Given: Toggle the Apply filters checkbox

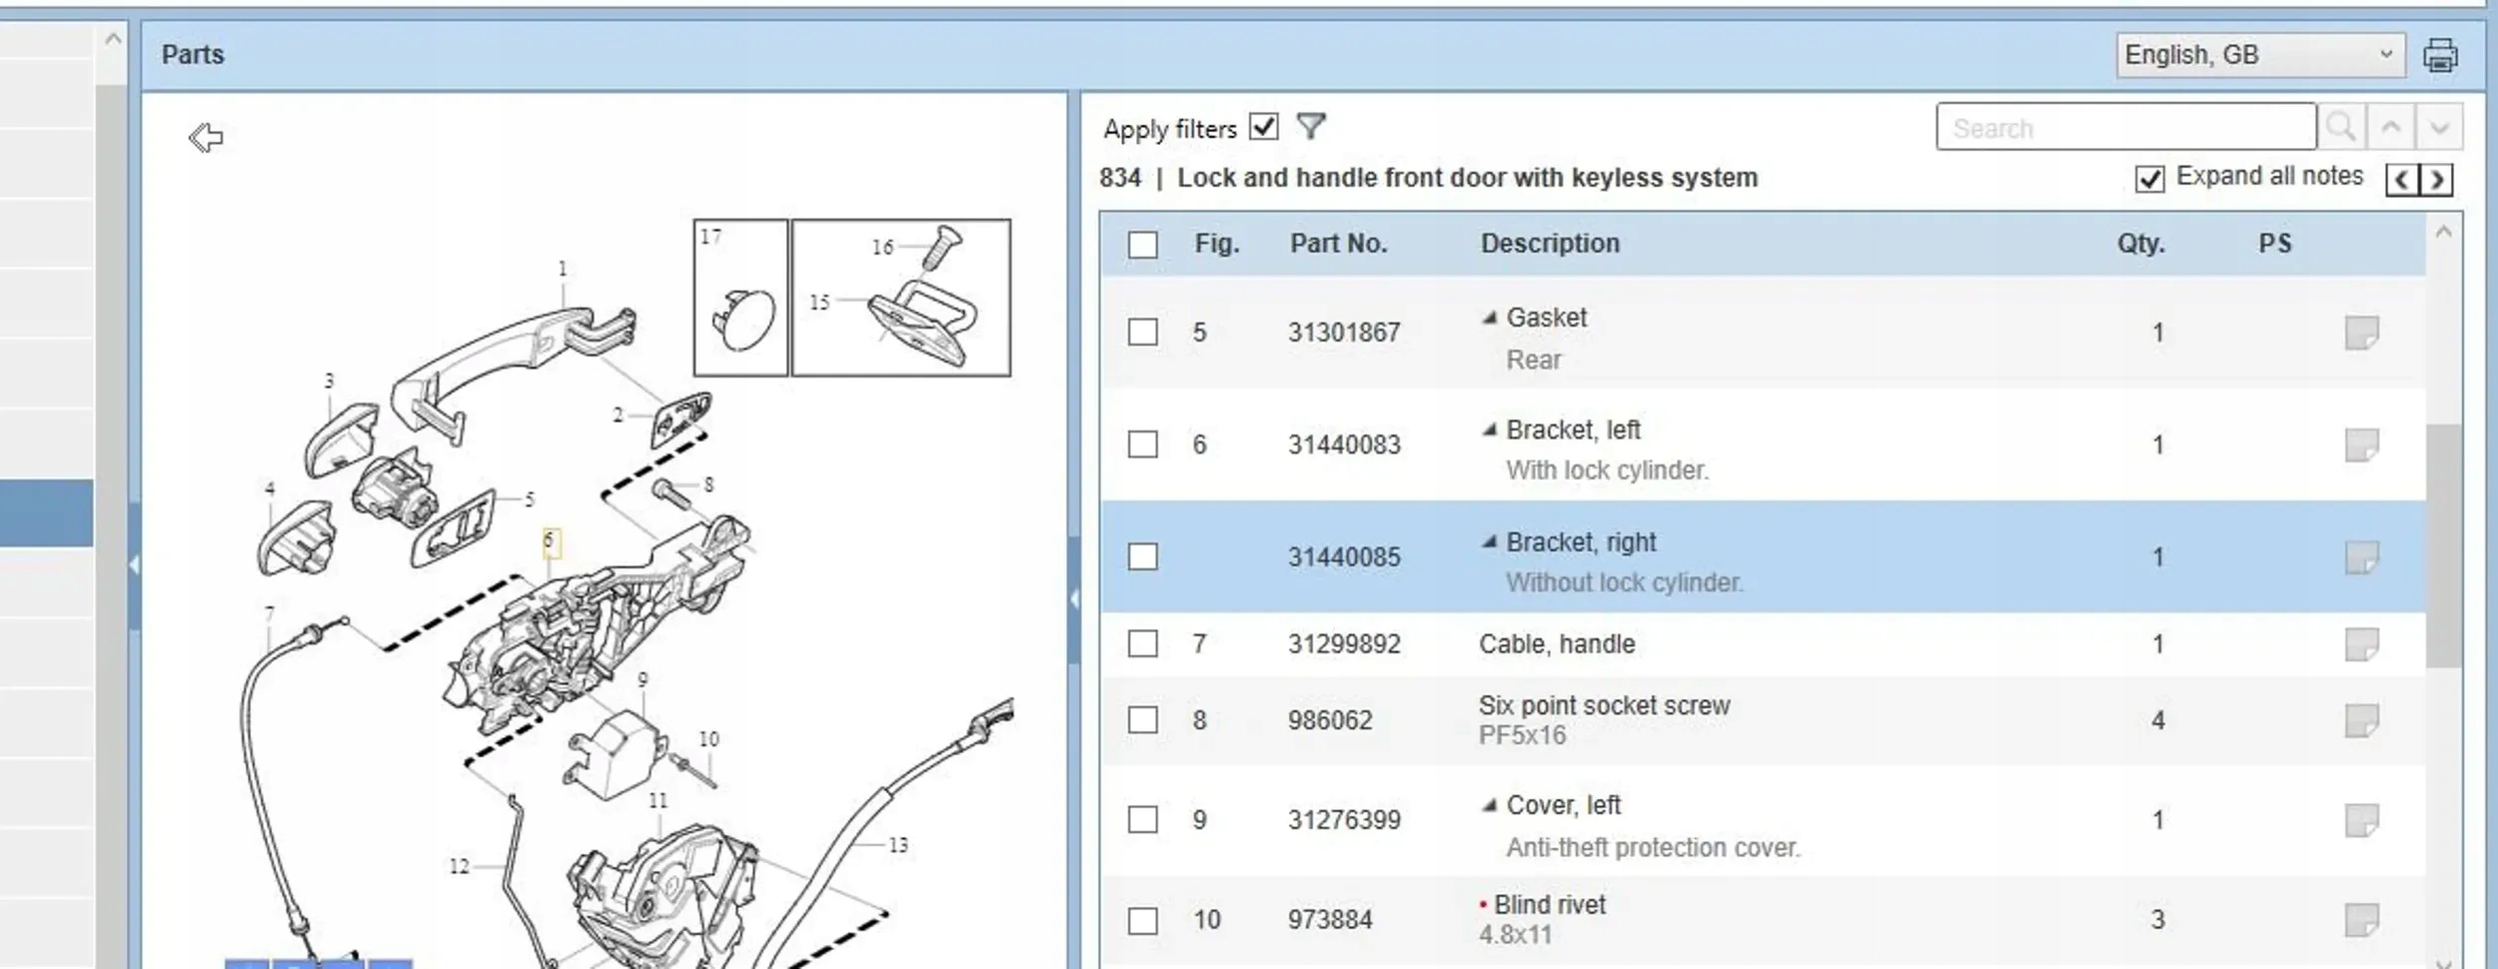Looking at the screenshot, I should pos(1264,127).
